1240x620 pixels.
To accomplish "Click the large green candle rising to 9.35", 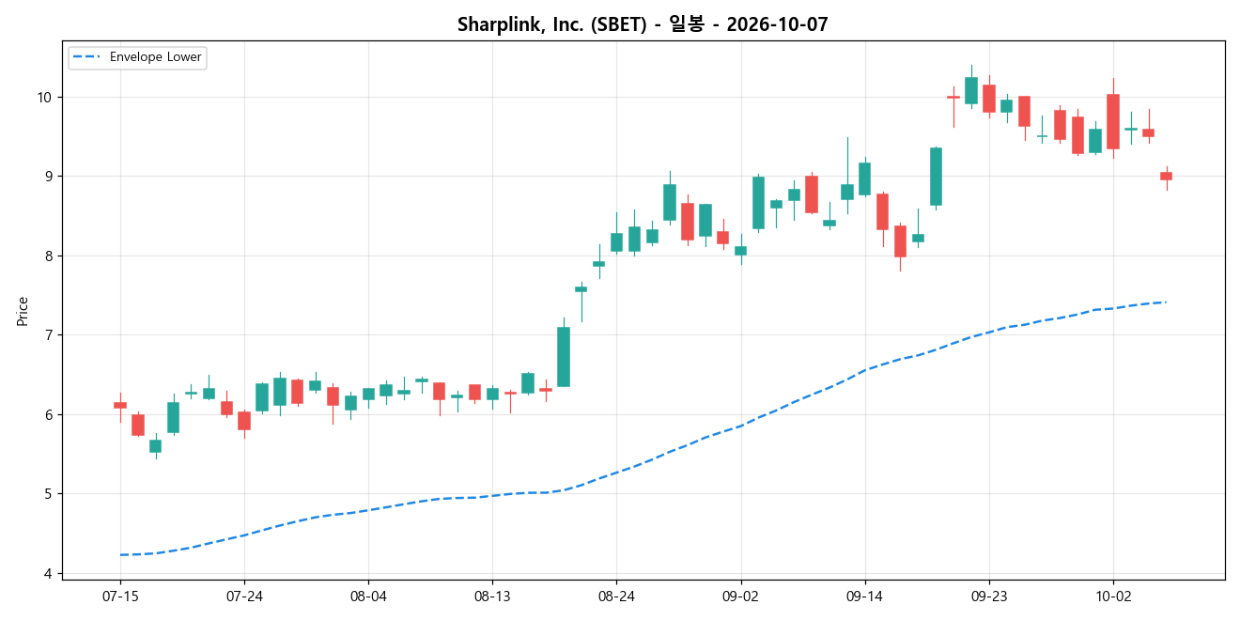I will click(x=936, y=177).
